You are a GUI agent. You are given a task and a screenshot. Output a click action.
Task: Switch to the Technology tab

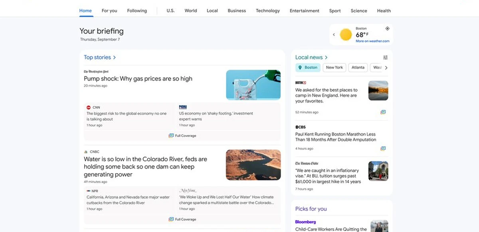(x=267, y=11)
